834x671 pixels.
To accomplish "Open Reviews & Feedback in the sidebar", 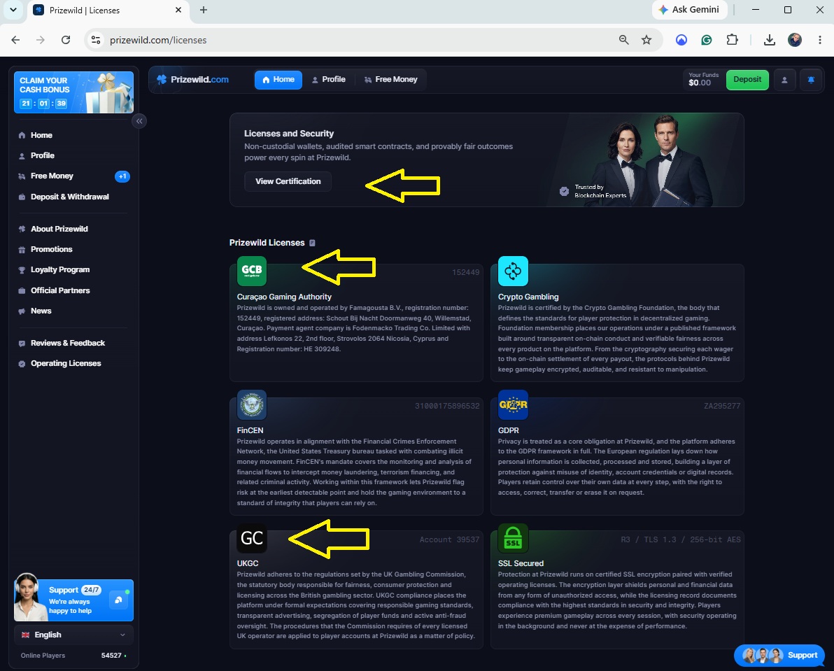I will point(73,343).
